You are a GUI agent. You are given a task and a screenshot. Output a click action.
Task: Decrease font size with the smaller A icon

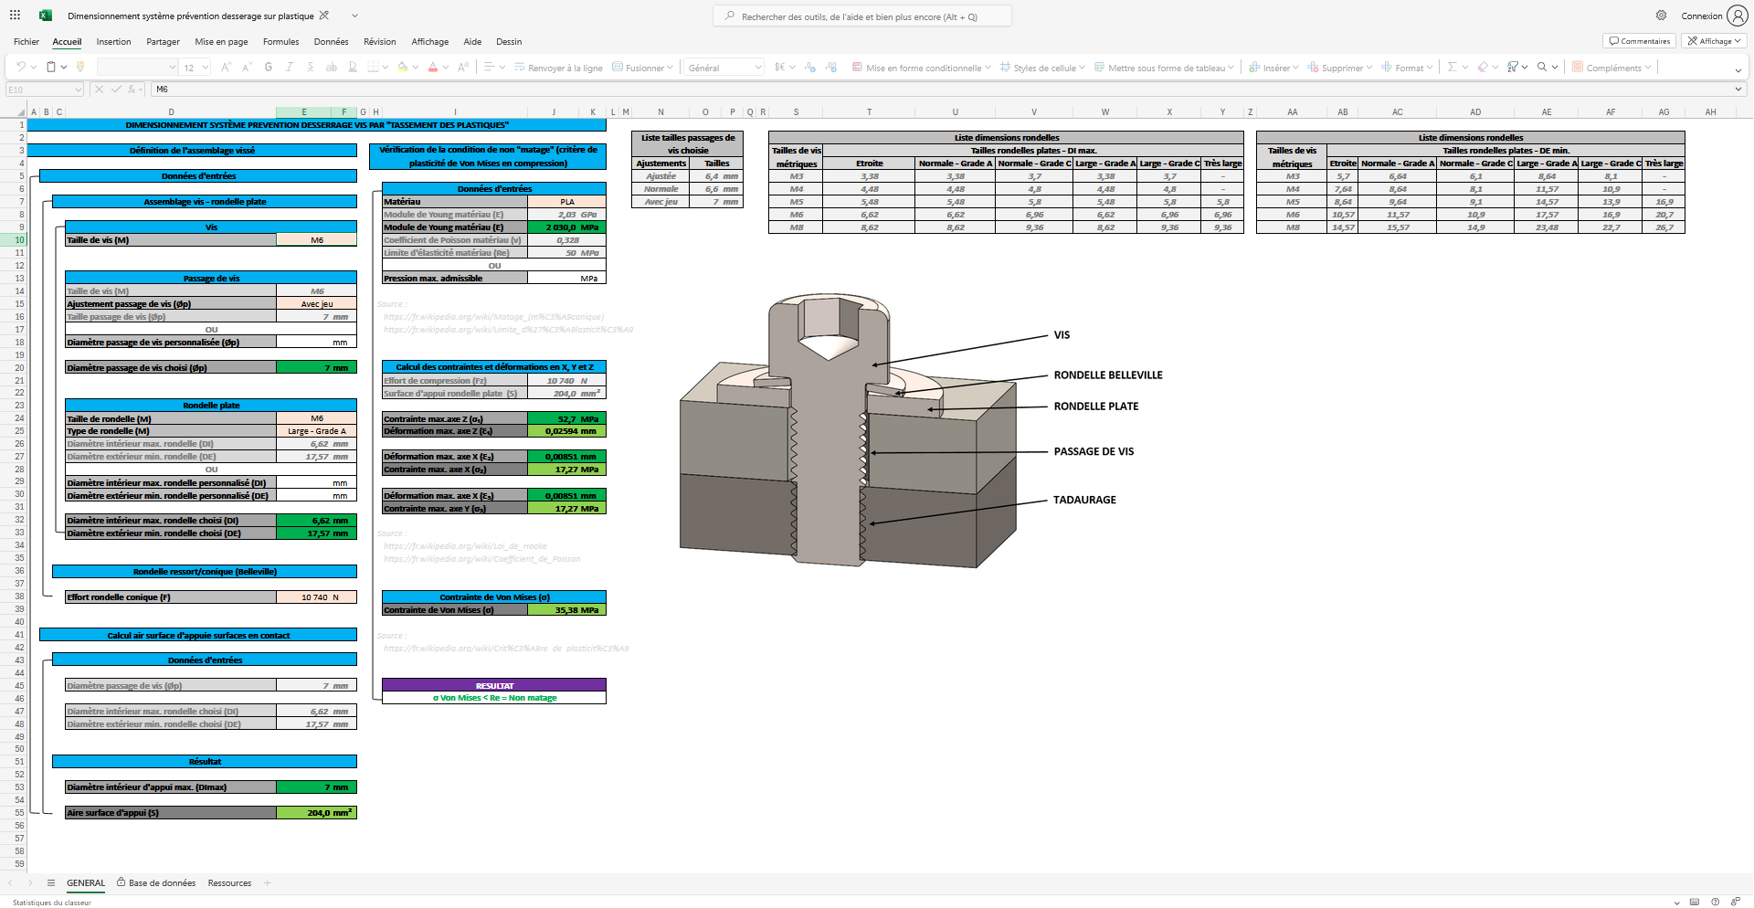(x=247, y=67)
